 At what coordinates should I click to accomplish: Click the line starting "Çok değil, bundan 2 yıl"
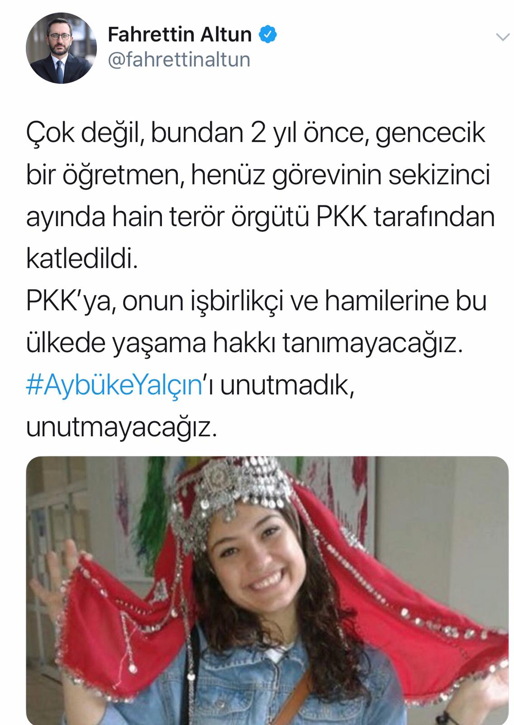[x=256, y=133]
